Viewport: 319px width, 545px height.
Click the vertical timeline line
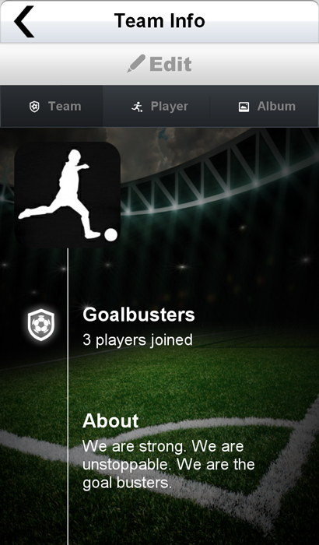pyautogui.click(x=68, y=396)
